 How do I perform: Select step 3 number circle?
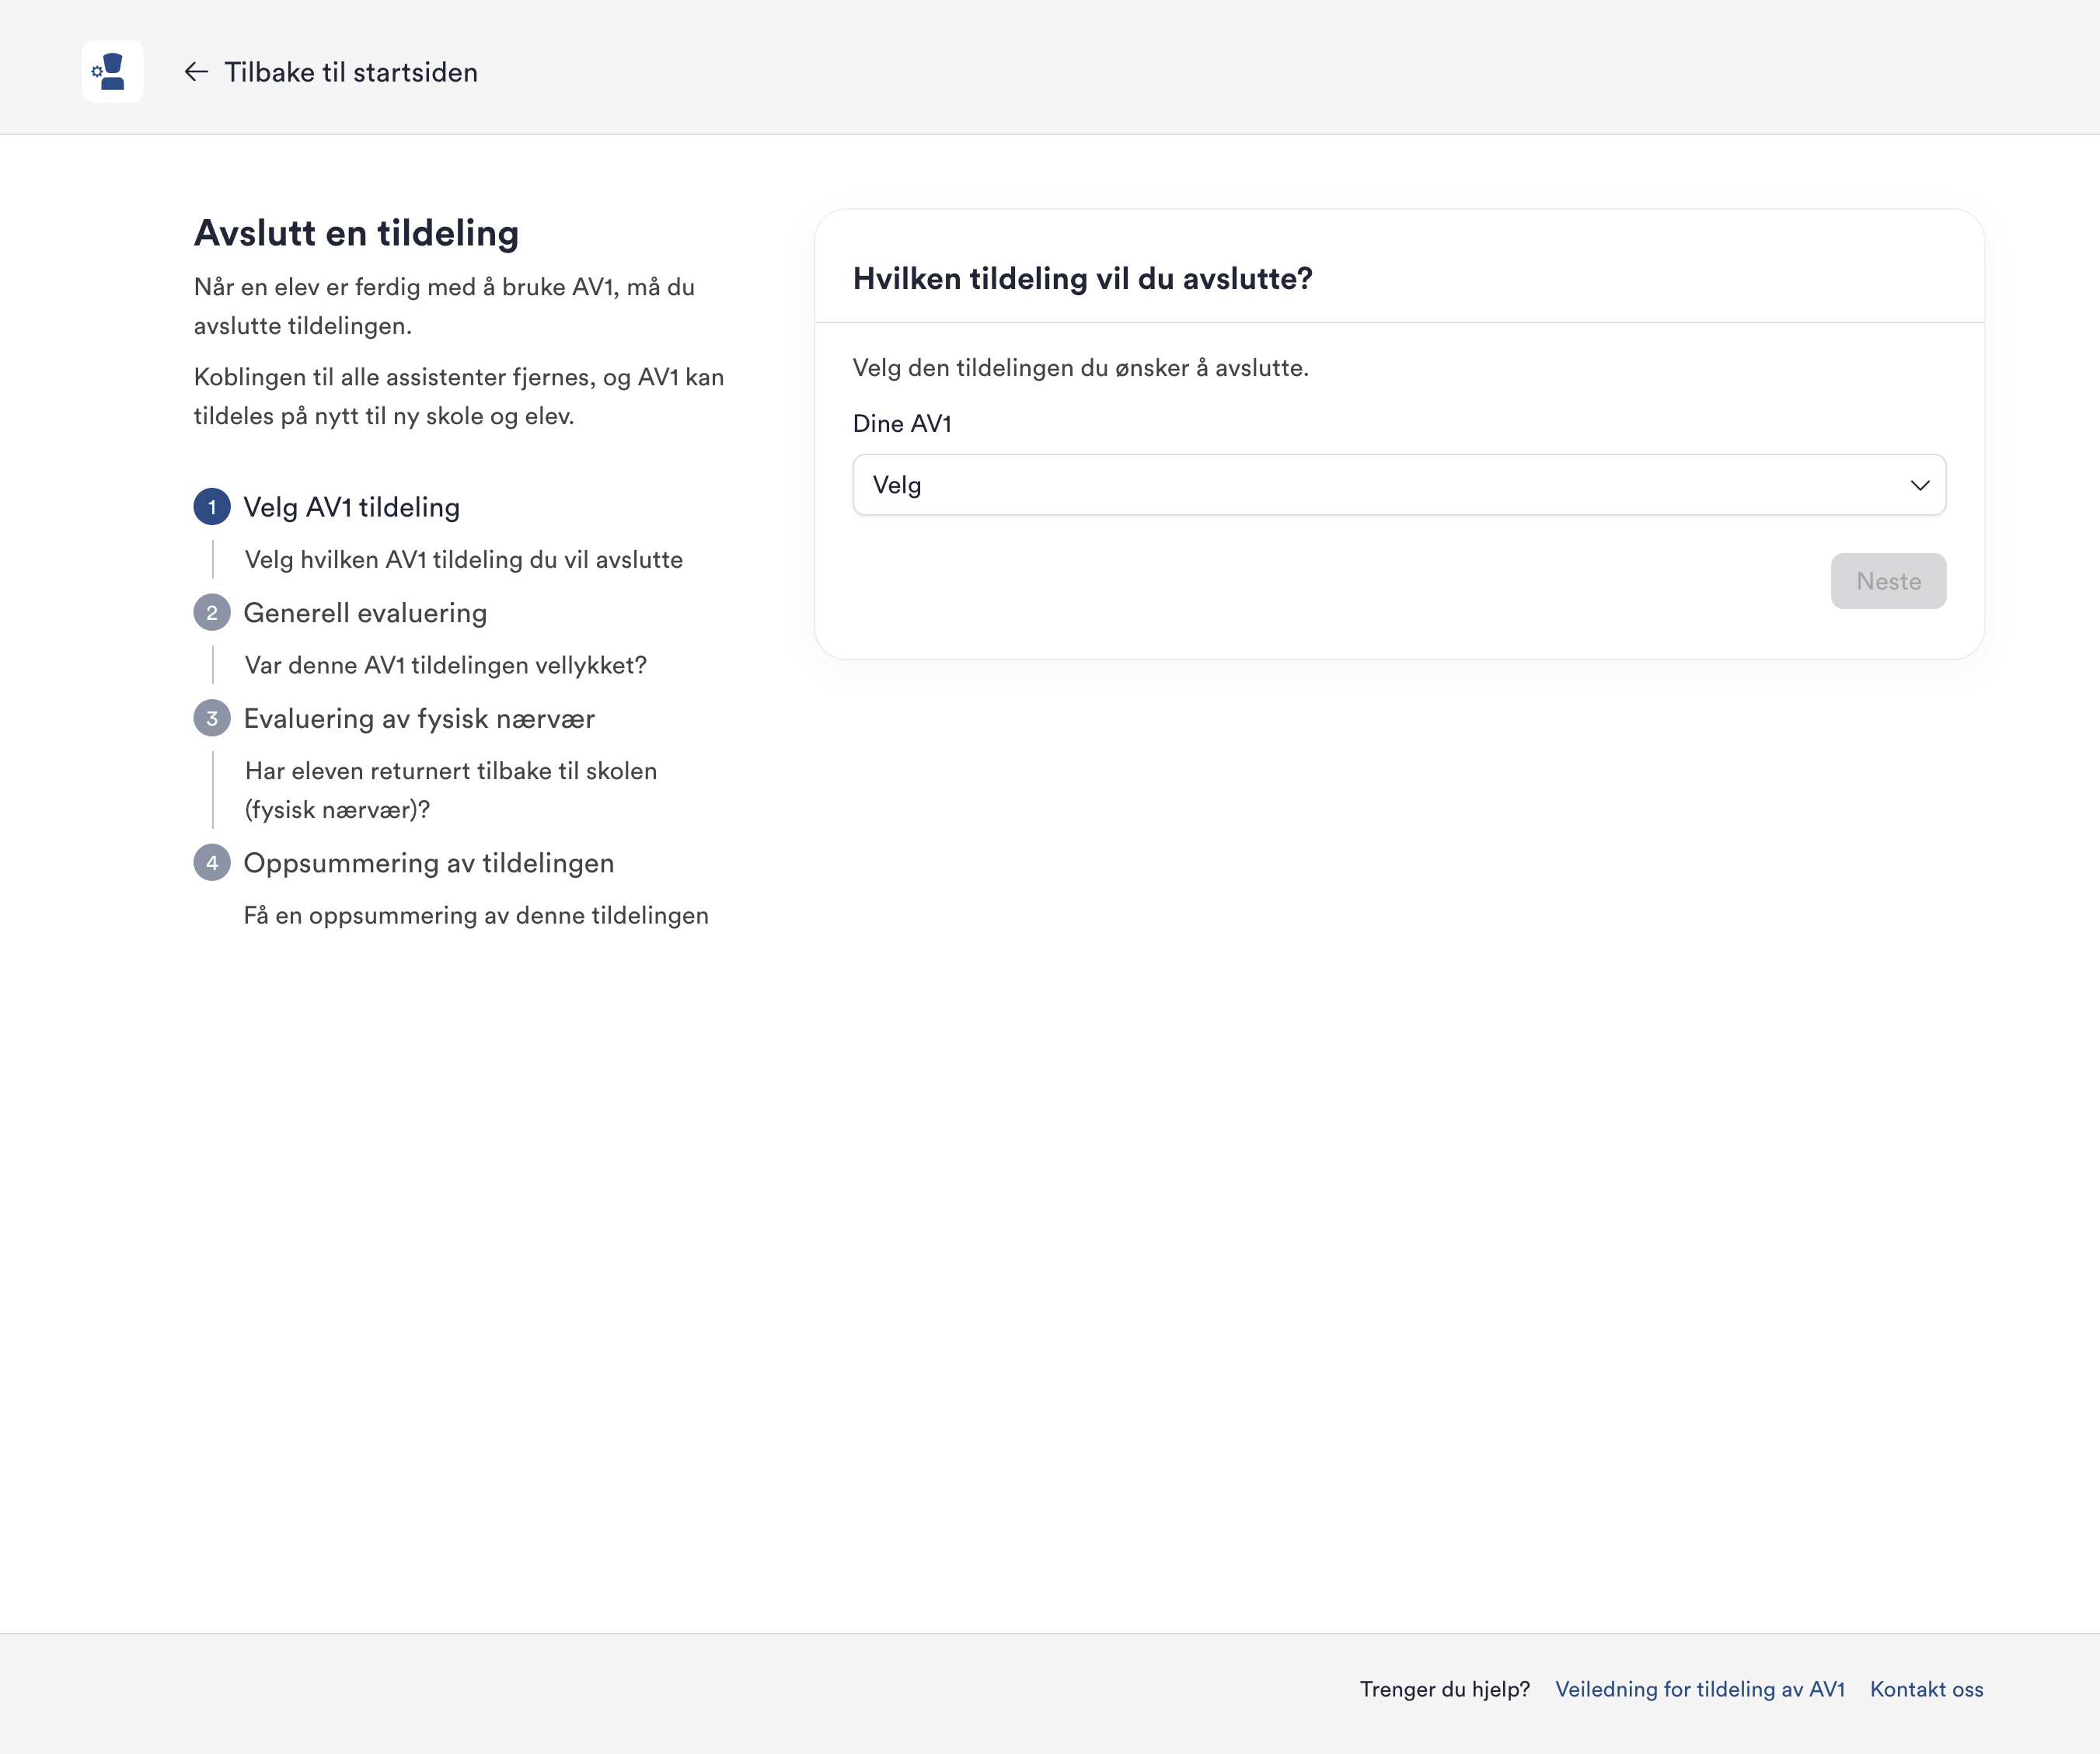[212, 719]
